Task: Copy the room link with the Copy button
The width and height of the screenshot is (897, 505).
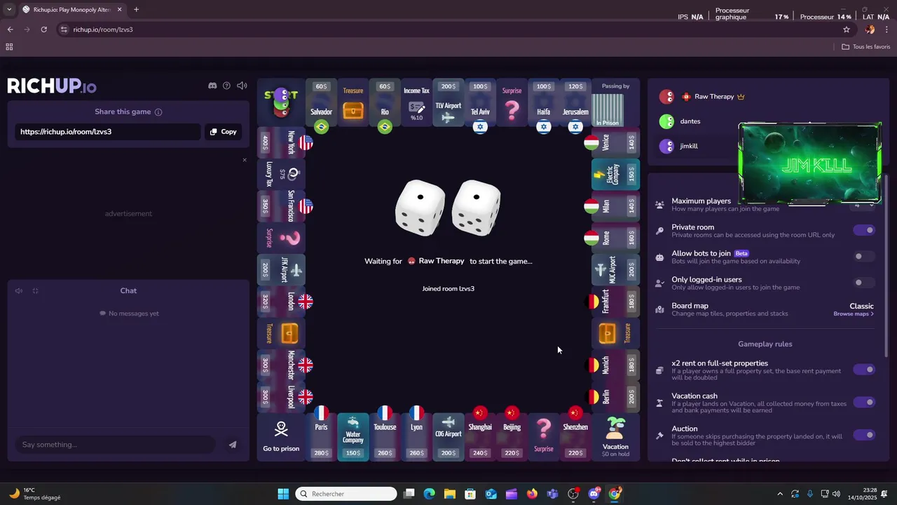Action: click(x=224, y=132)
